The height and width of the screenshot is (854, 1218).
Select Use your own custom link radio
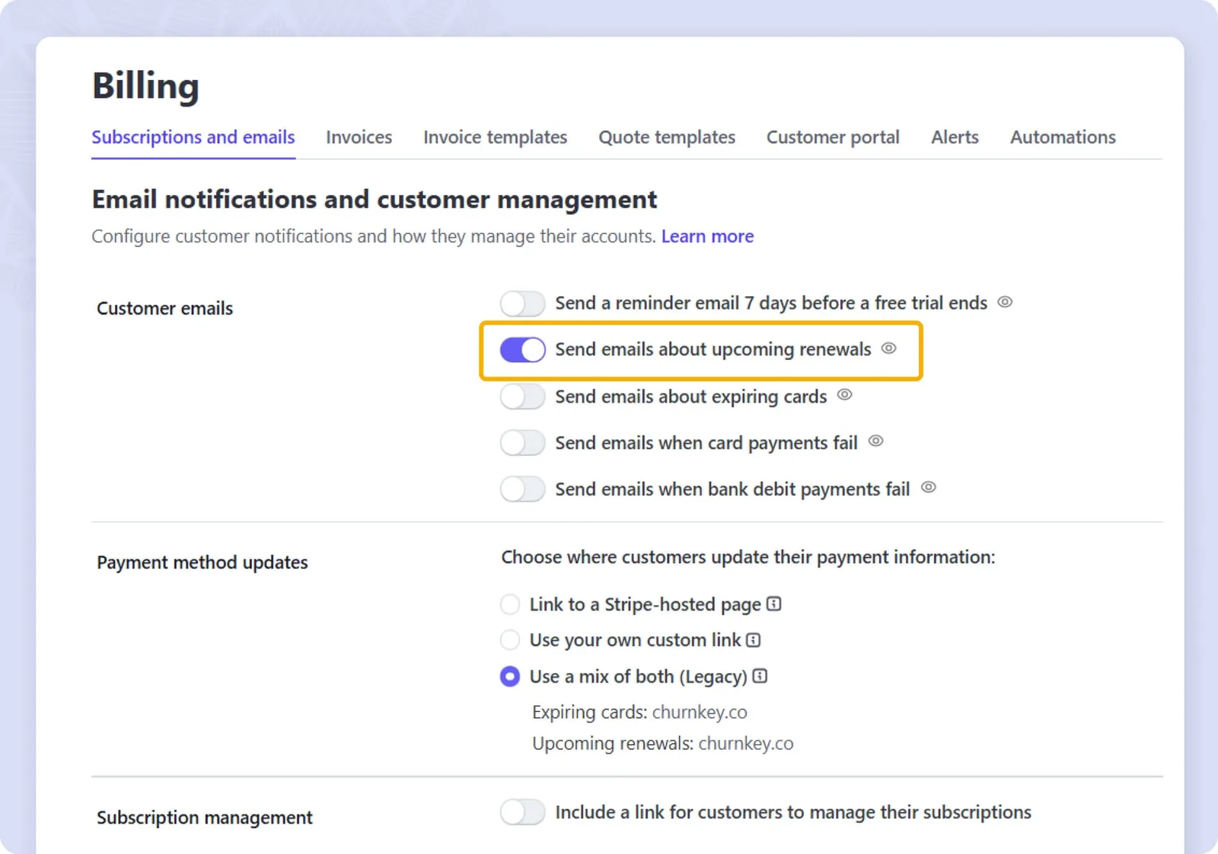[510, 640]
